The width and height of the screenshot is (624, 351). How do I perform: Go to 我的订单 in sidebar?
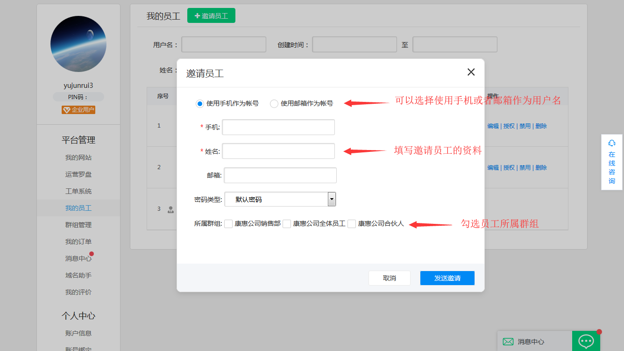pyautogui.click(x=78, y=242)
